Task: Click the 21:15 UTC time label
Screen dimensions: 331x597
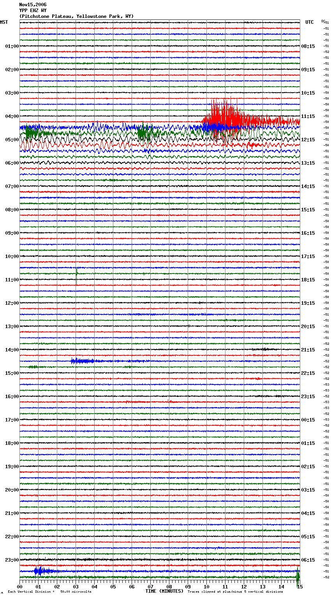Action: coord(308,350)
